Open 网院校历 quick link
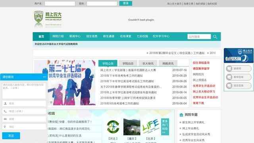 (x=198, y=74)
